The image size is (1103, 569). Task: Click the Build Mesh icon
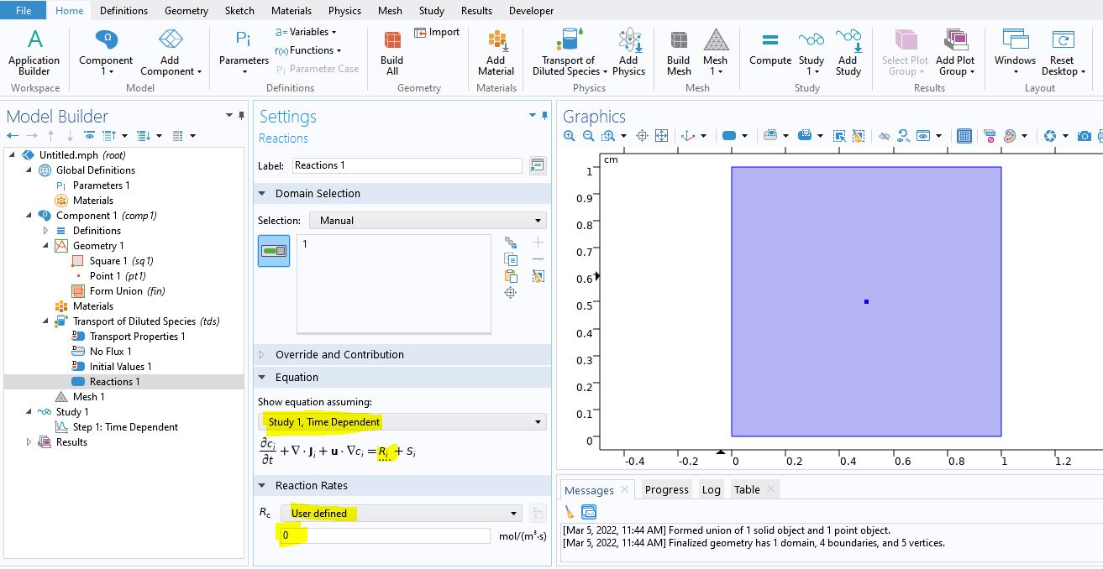coord(678,52)
